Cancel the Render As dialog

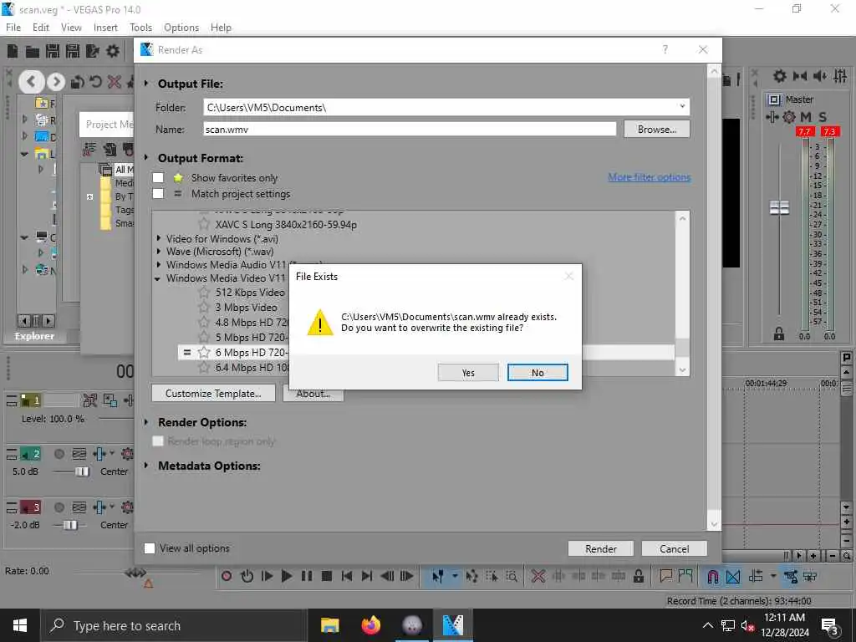675,548
